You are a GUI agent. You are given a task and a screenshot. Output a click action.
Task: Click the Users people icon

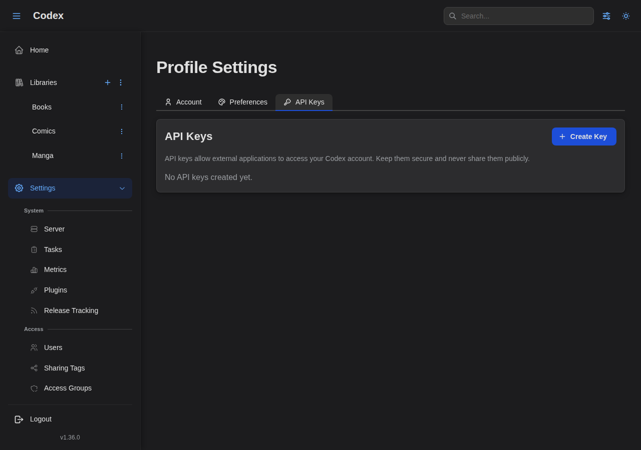pos(34,347)
